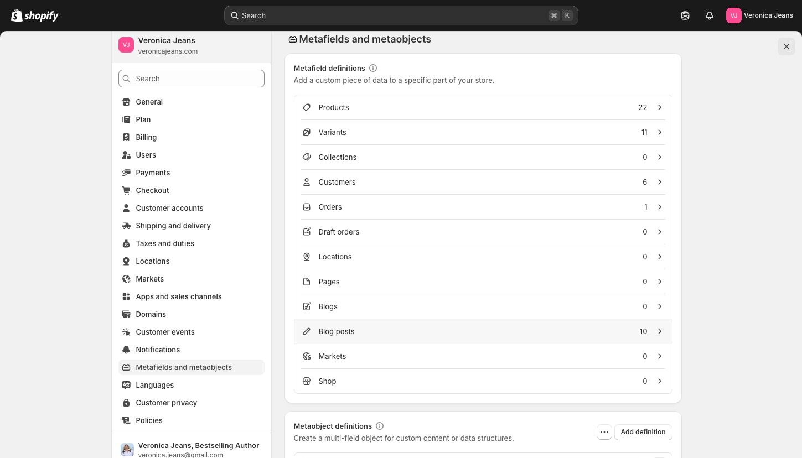
Task: Open the notifications bell icon
Action: (x=710, y=15)
